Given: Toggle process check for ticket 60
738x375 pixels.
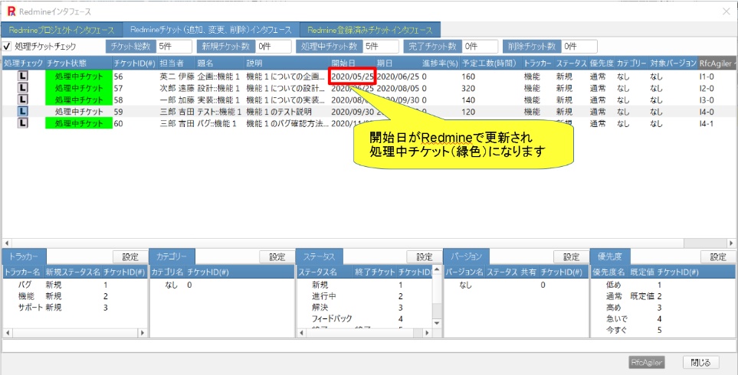Looking at the screenshot, I should (23, 123).
